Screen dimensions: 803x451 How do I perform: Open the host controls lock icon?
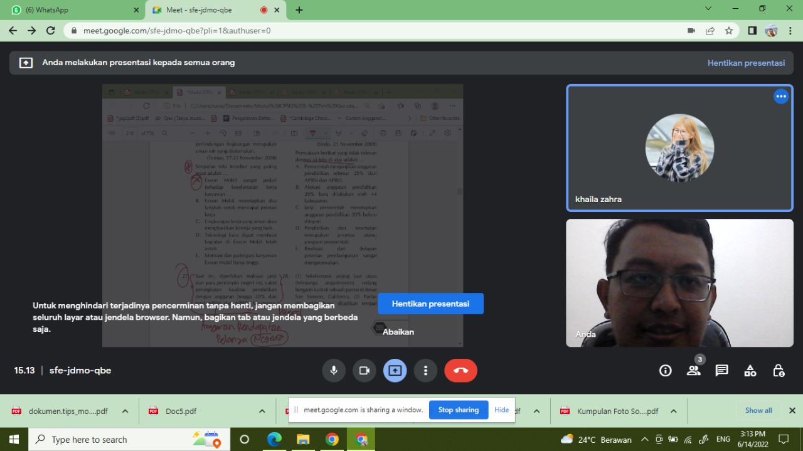(x=779, y=371)
